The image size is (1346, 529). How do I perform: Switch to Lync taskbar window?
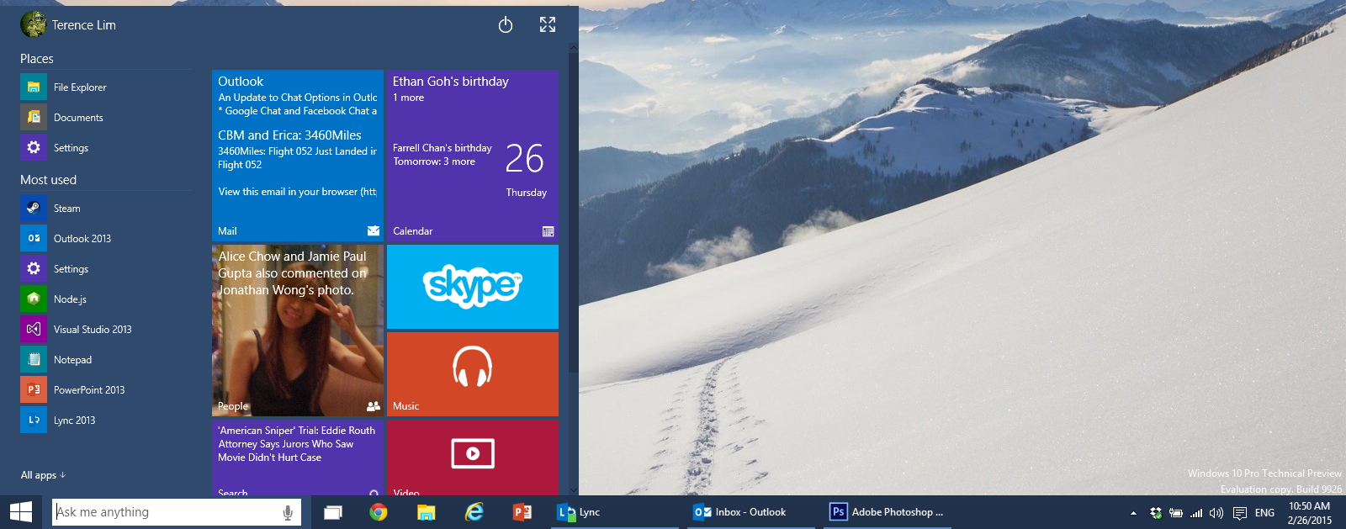(x=614, y=512)
